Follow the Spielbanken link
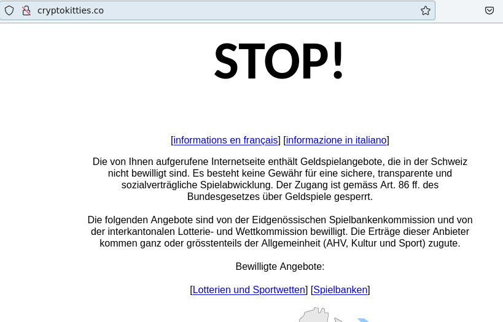The image size is (503, 322). [x=340, y=290]
